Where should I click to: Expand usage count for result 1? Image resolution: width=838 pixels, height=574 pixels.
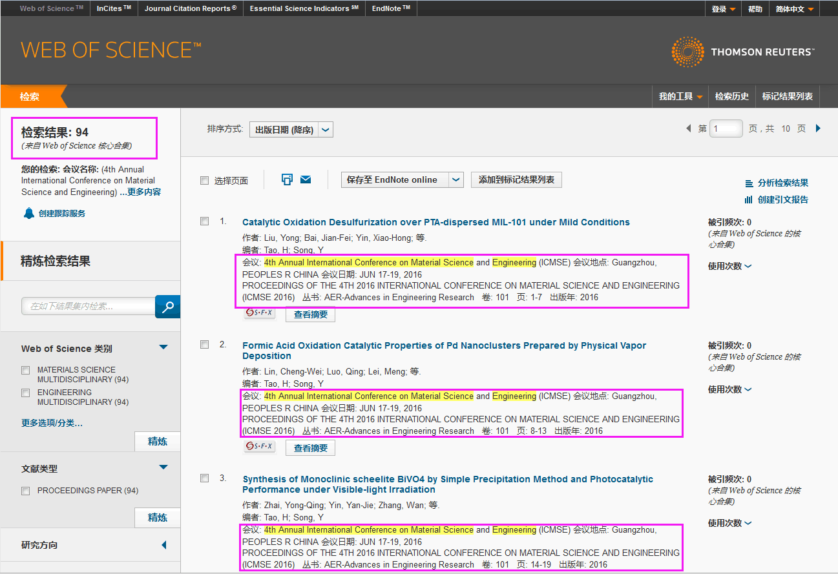pyautogui.click(x=730, y=266)
